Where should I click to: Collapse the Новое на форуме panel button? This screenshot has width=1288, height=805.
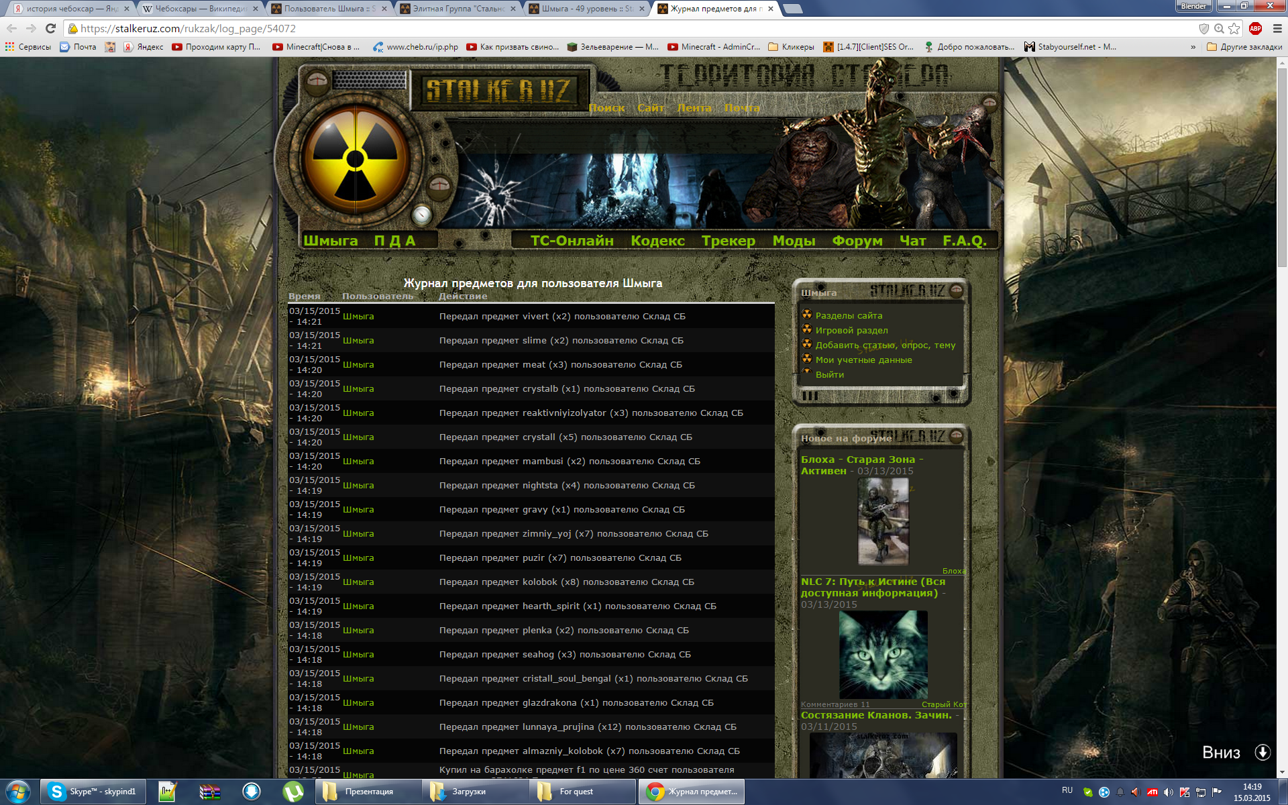(957, 437)
